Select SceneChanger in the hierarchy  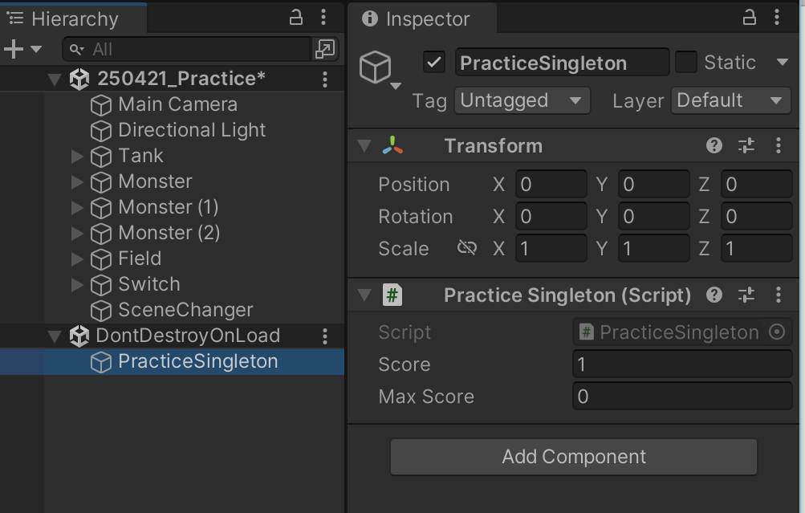[185, 310]
